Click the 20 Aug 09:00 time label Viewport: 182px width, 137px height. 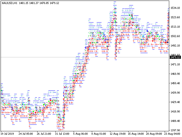point(154,134)
